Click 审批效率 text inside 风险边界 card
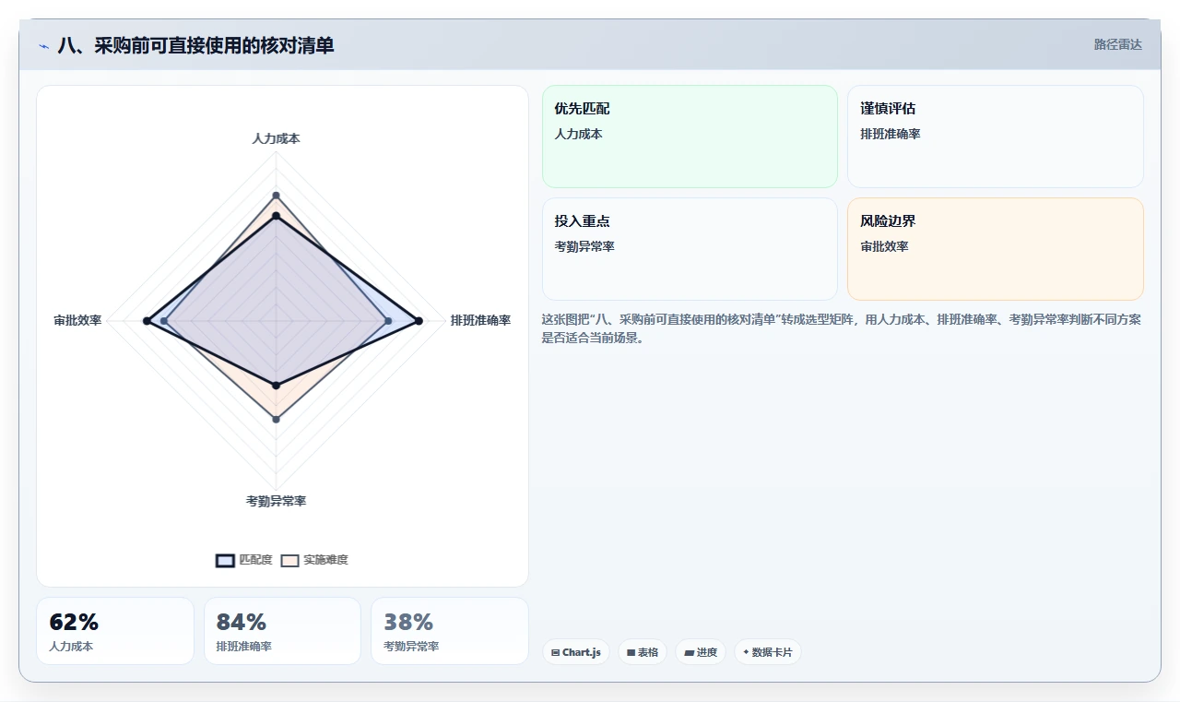The image size is (1180, 702). point(884,246)
